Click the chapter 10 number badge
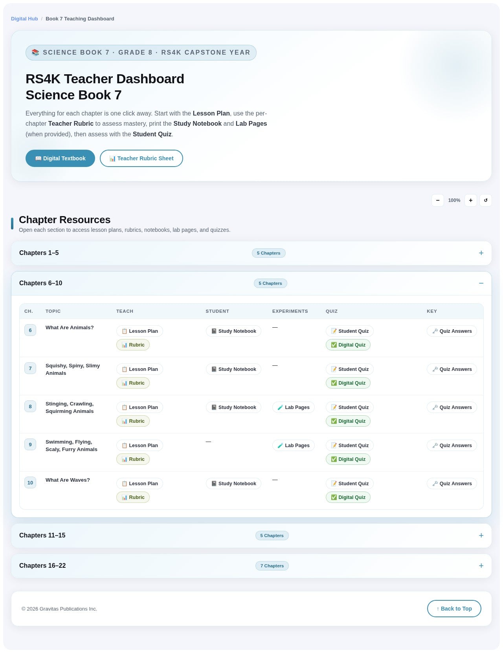 (x=30, y=482)
